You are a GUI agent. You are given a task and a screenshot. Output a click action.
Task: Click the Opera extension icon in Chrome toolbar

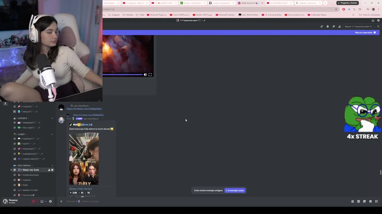(344, 10)
